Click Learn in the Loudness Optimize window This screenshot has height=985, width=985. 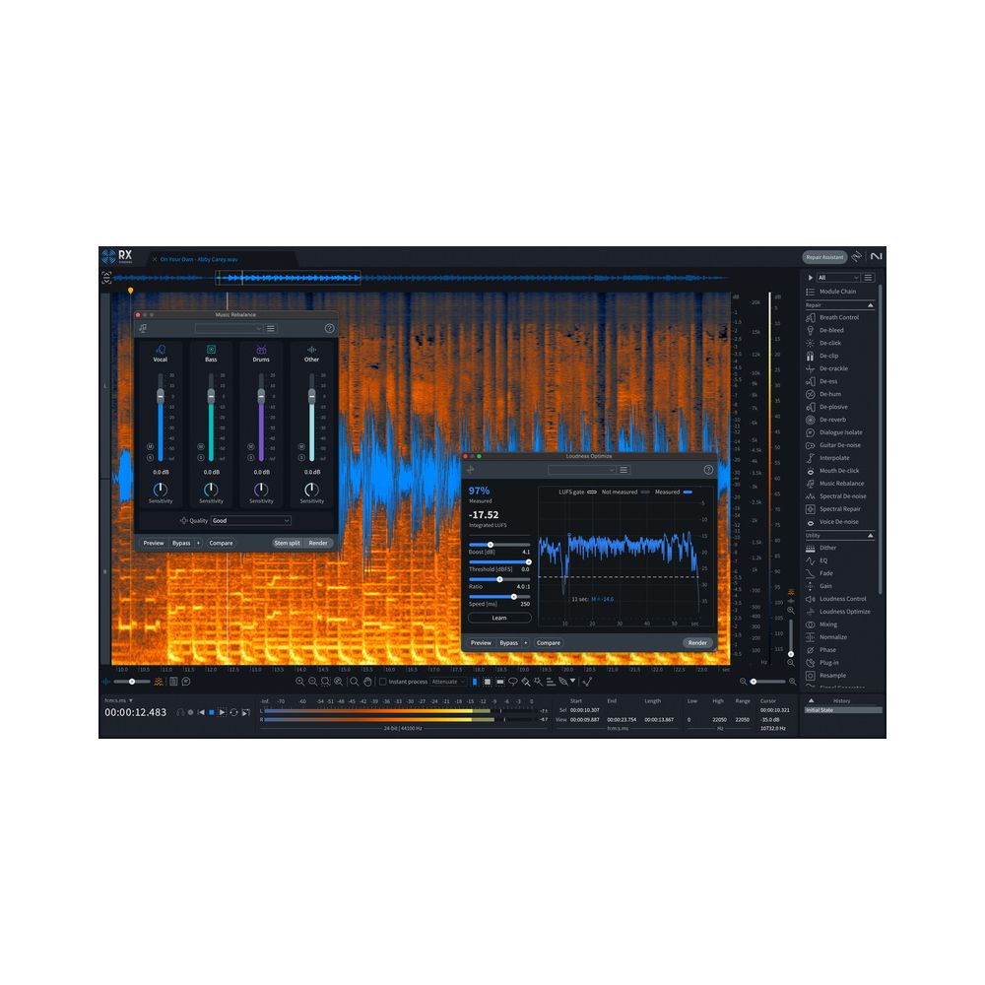pyautogui.click(x=498, y=618)
